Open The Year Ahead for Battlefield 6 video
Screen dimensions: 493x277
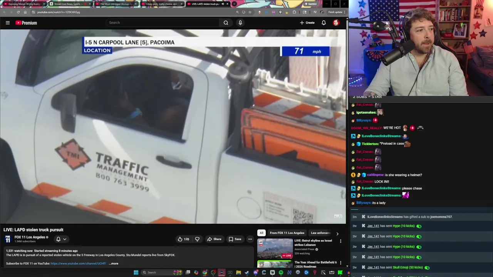point(315,264)
